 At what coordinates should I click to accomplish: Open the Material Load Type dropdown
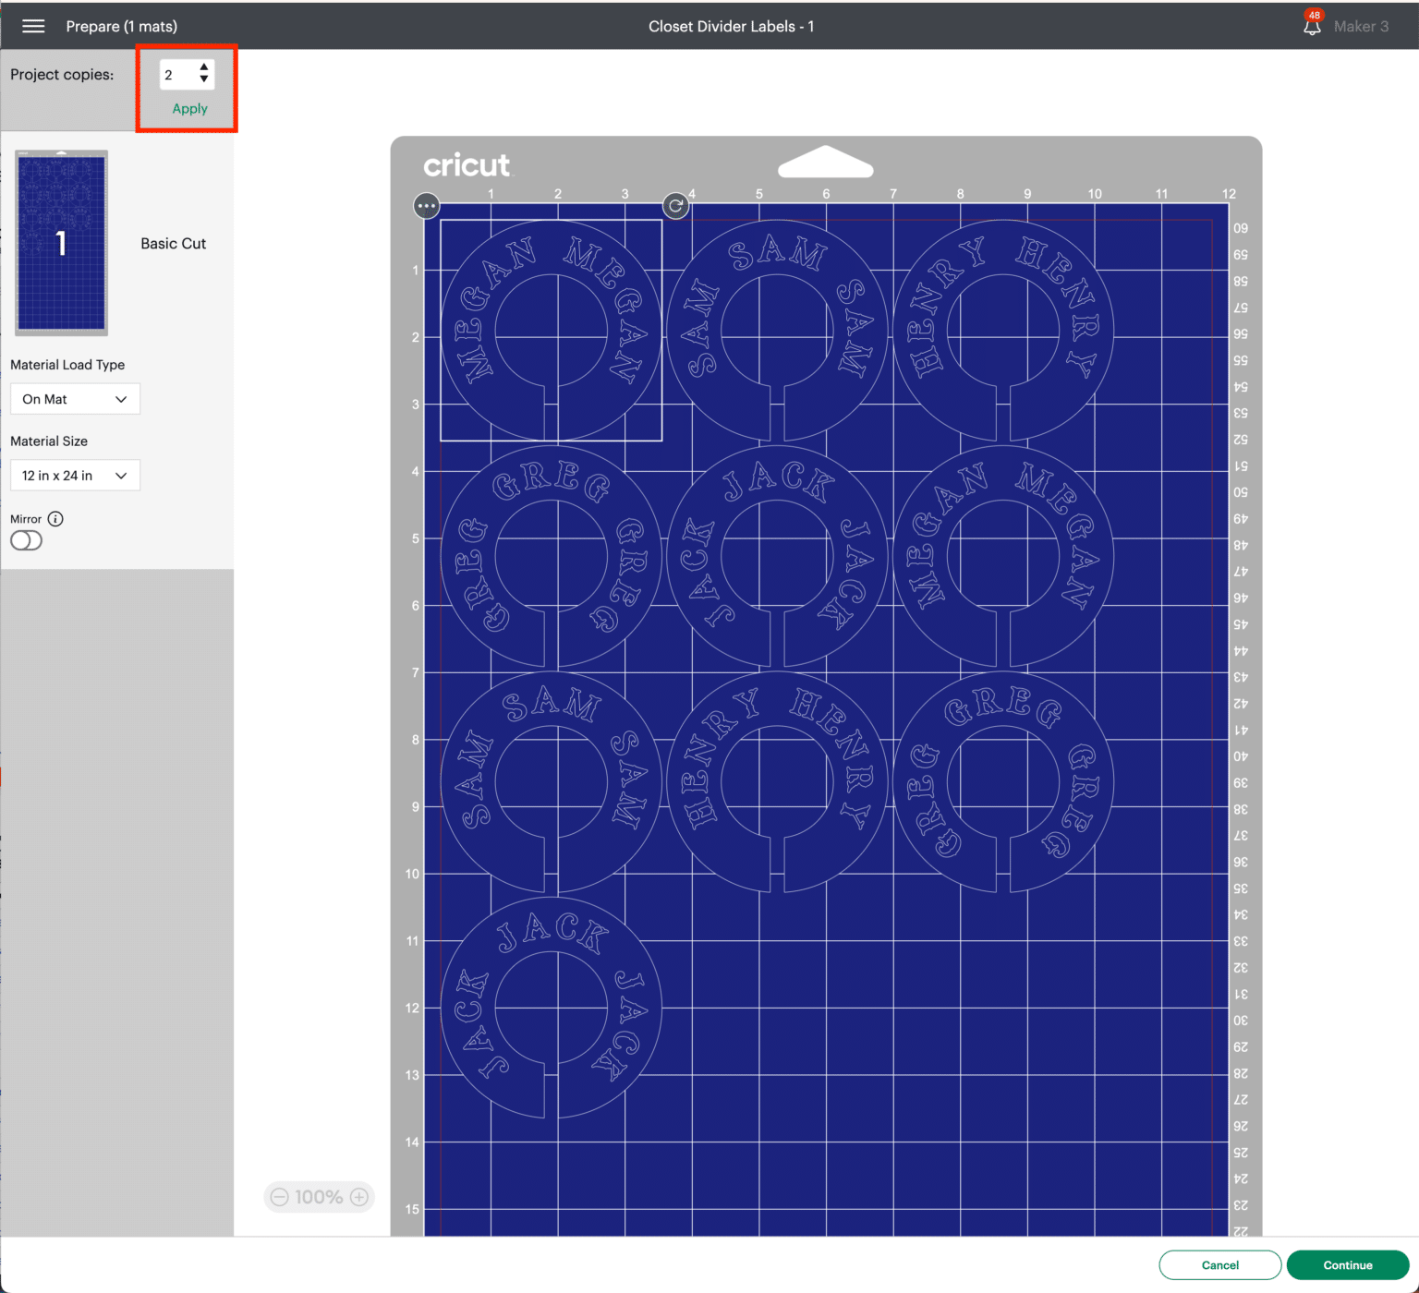point(75,399)
